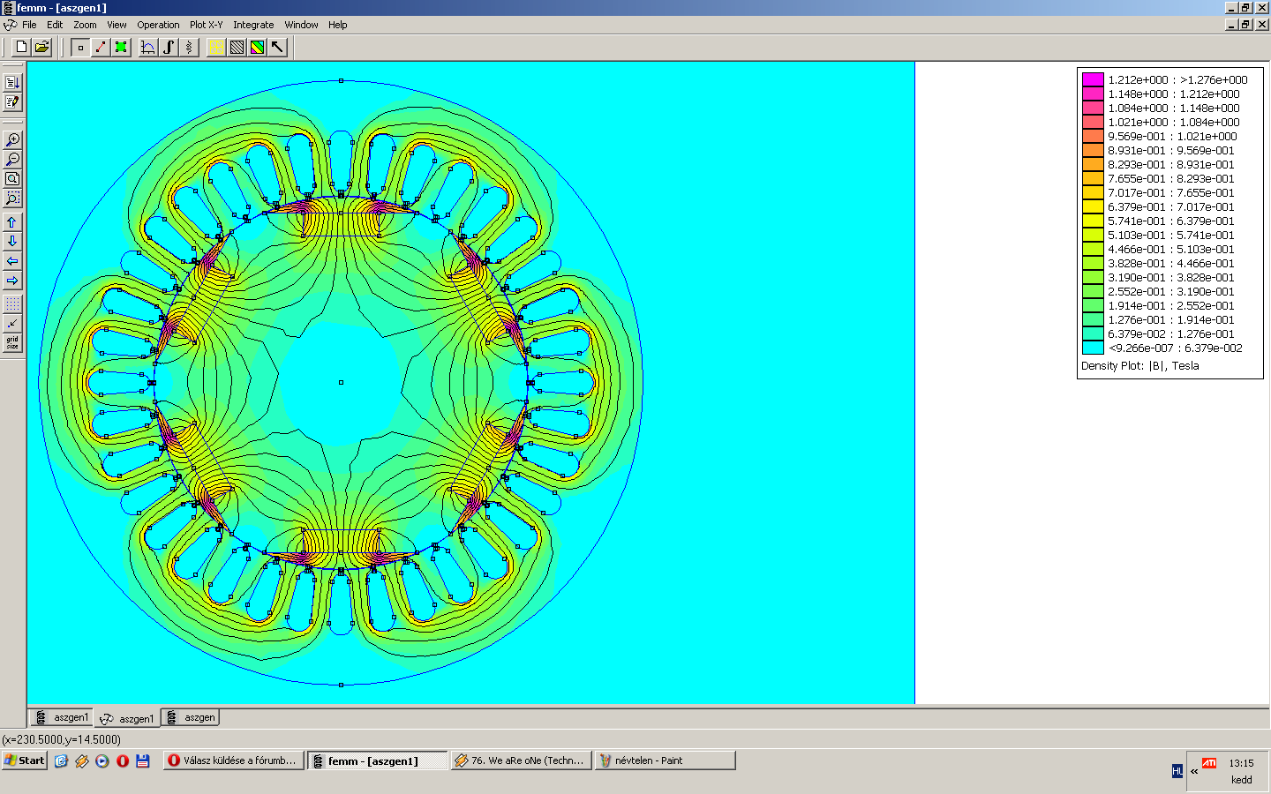Click the notepad-with-pencil icon in sidebar
The height and width of the screenshot is (794, 1271).
coord(12,102)
